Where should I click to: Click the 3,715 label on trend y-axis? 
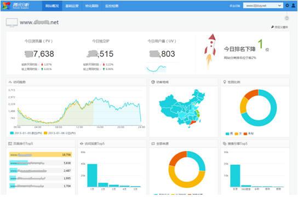click(x=12, y=90)
